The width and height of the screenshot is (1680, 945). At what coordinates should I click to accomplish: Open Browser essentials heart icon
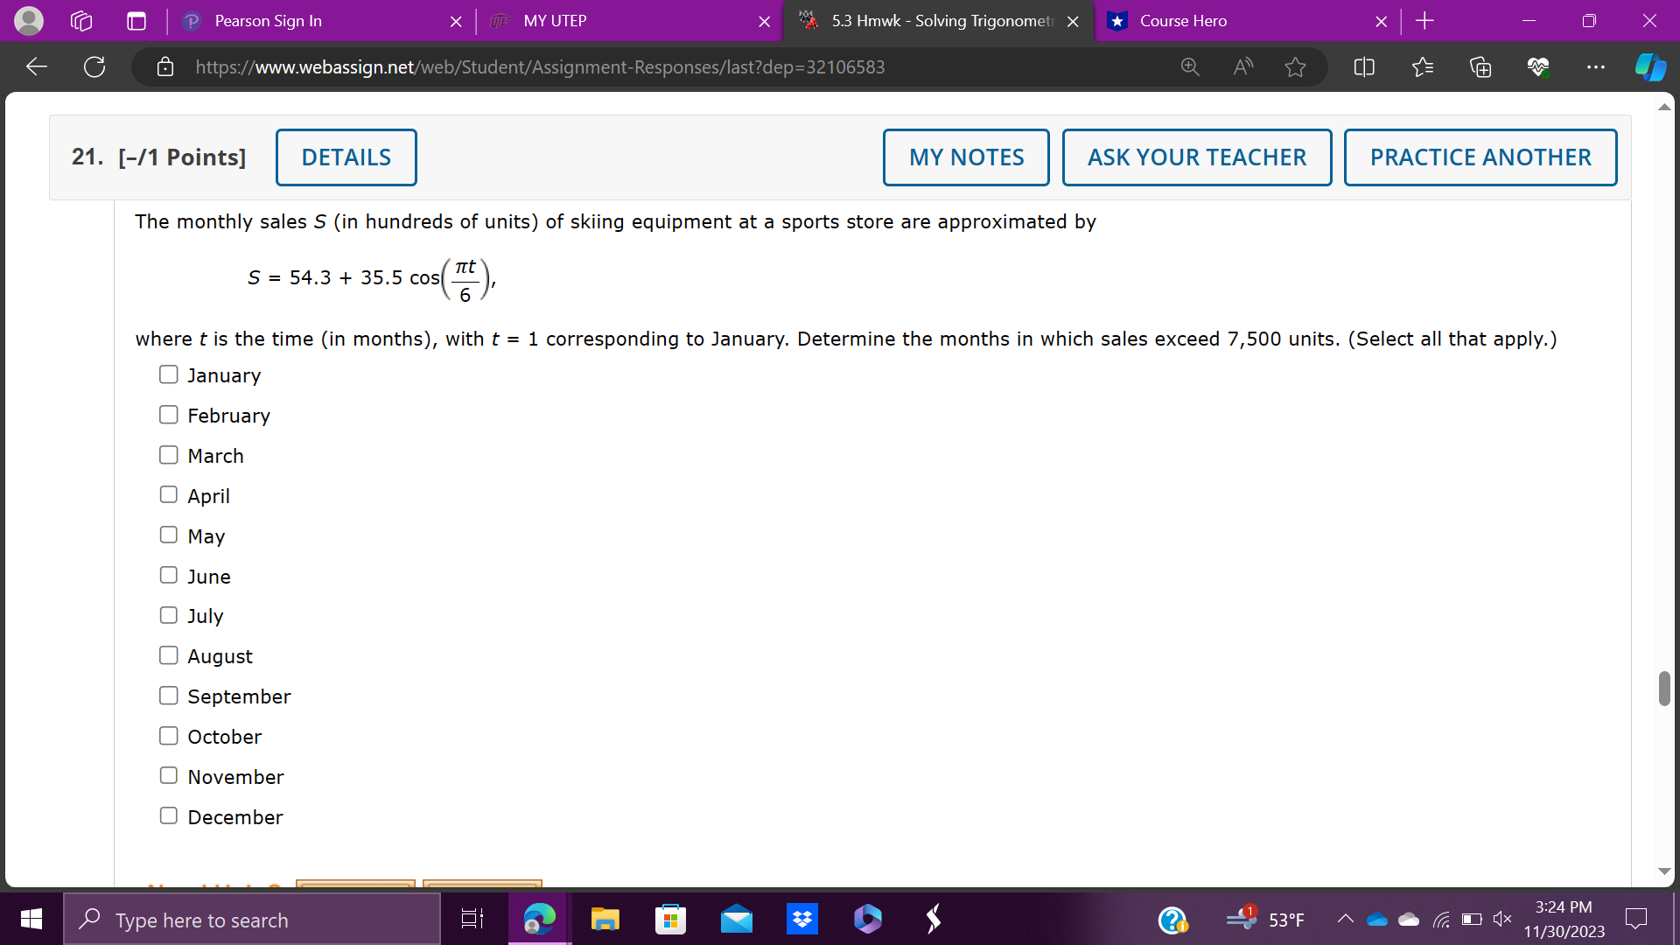click(1538, 66)
